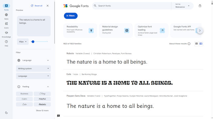Viewport: 213px width, 119px height.
Task: Click the Roboto sample text preview
Action: click(107, 62)
